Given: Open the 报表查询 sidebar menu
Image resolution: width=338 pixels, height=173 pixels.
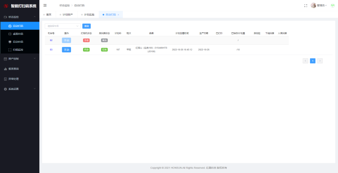Looking at the screenshot, I should click(x=20, y=69).
